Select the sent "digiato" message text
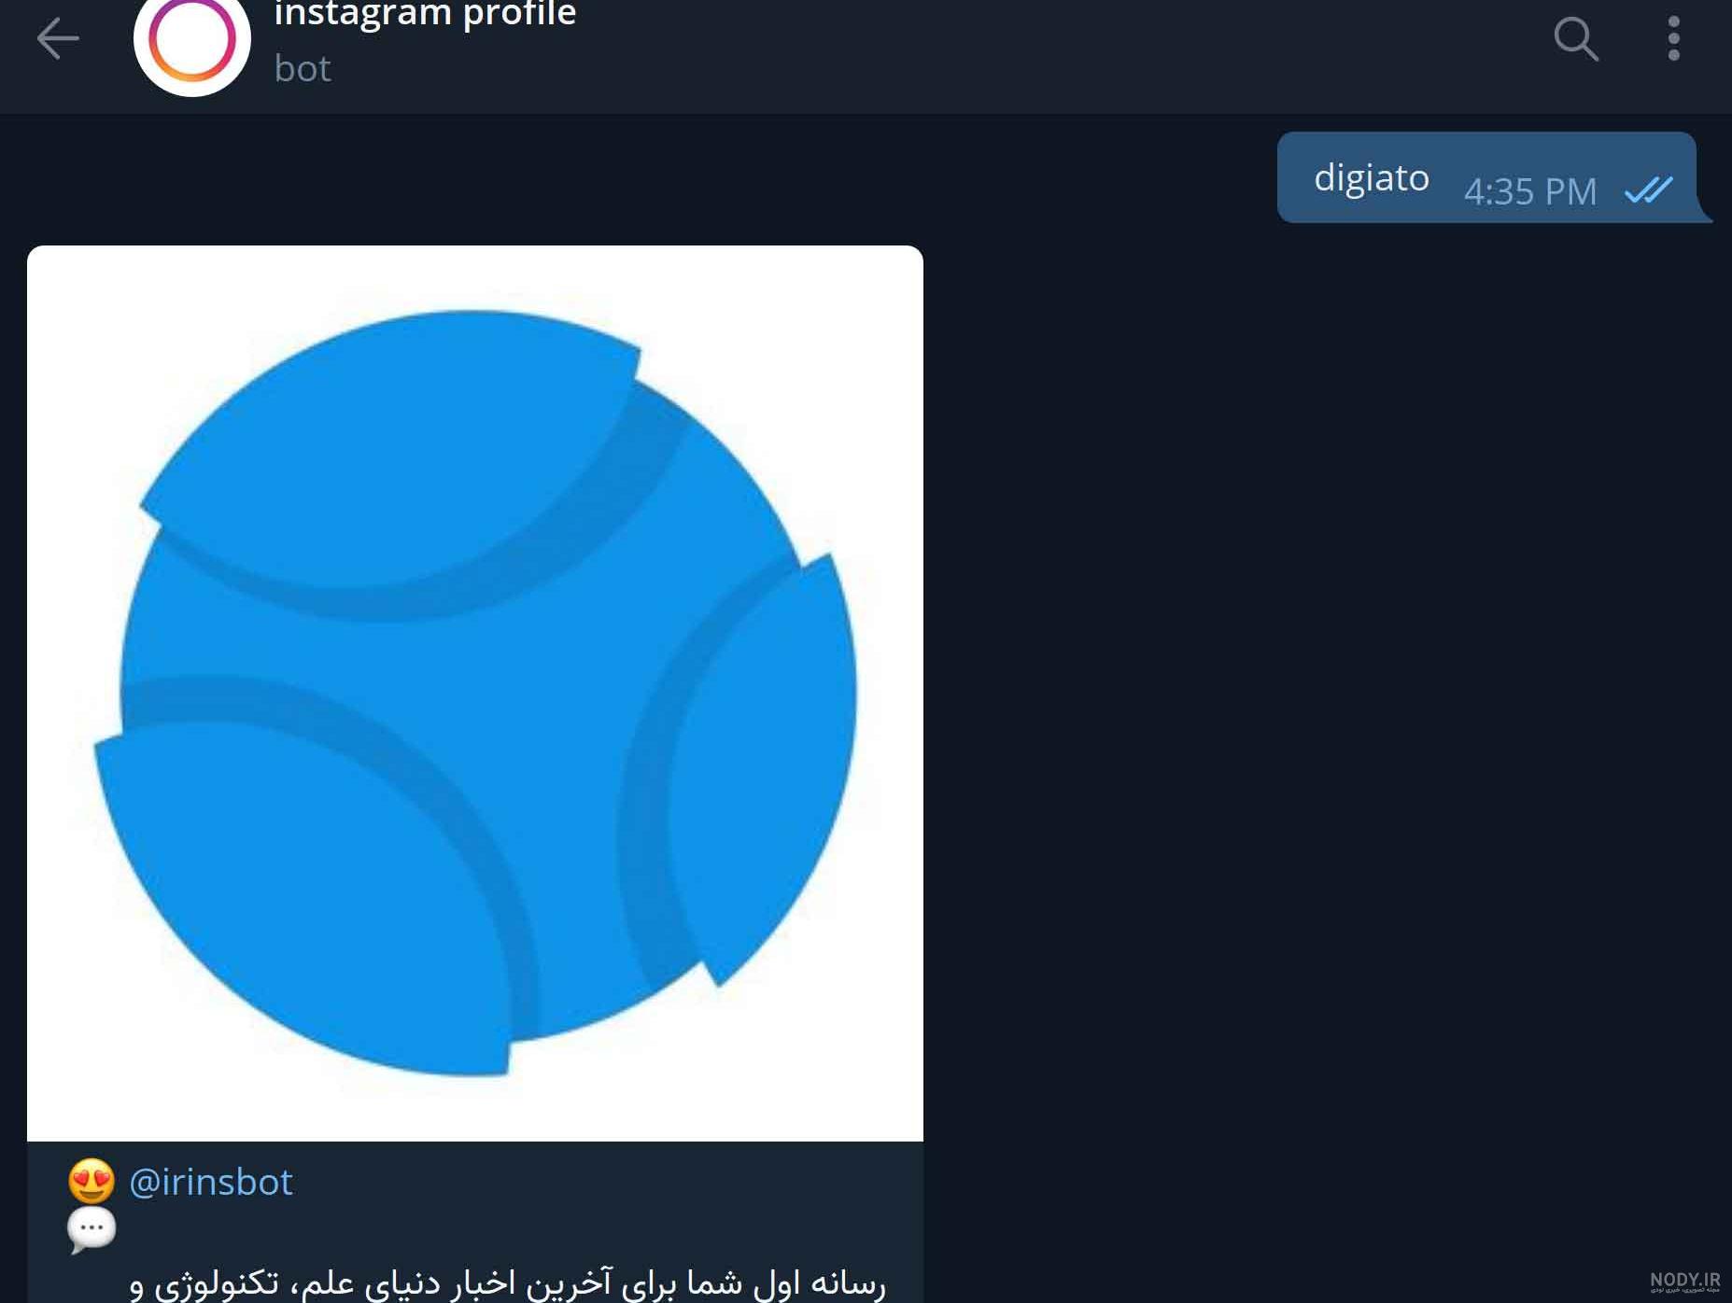1732x1303 pixels. click(1372, 177)
